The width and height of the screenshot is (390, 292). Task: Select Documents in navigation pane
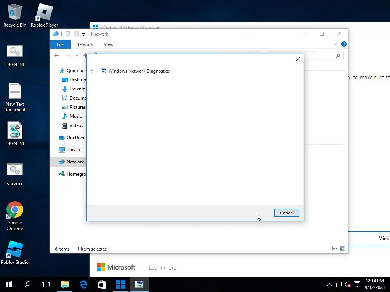[74, 98]
